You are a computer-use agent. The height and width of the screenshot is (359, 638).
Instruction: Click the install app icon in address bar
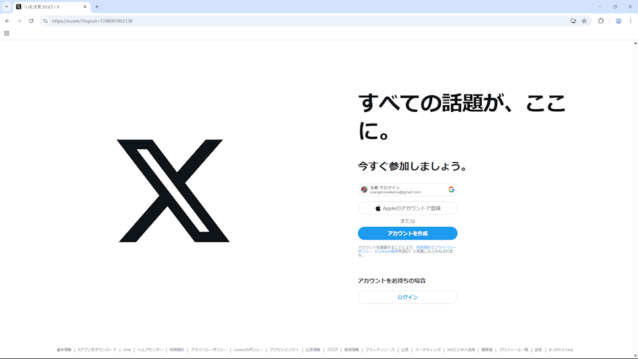[574, 21]
